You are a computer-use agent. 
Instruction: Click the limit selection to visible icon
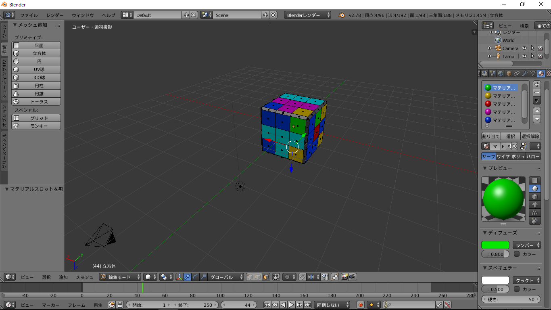(276, 277)
